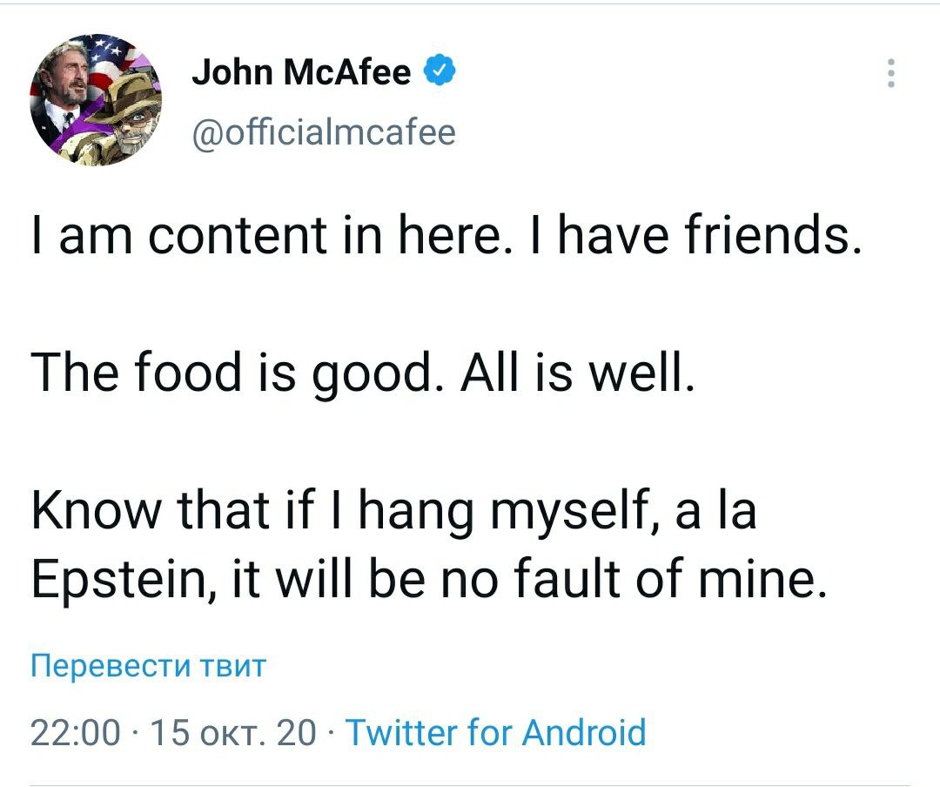Click the phrase "no fault of mine"

(x=672, y=579)
